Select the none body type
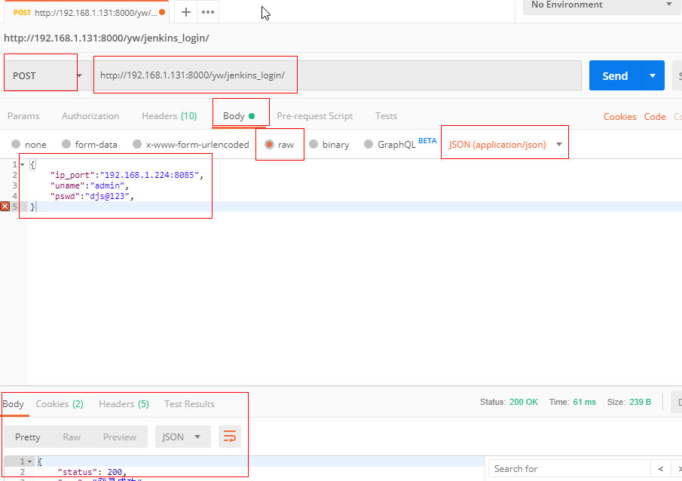Screen dimensions: 682x481 (29, 145)
